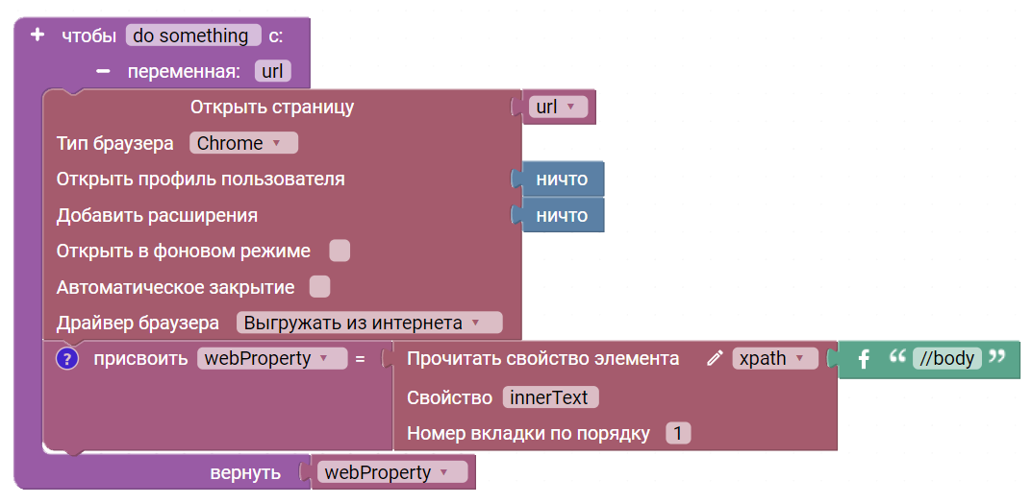Click the 'Открыть страницу' block title
The width and height of the screenshot is (1032, 504).
(272, 107)
